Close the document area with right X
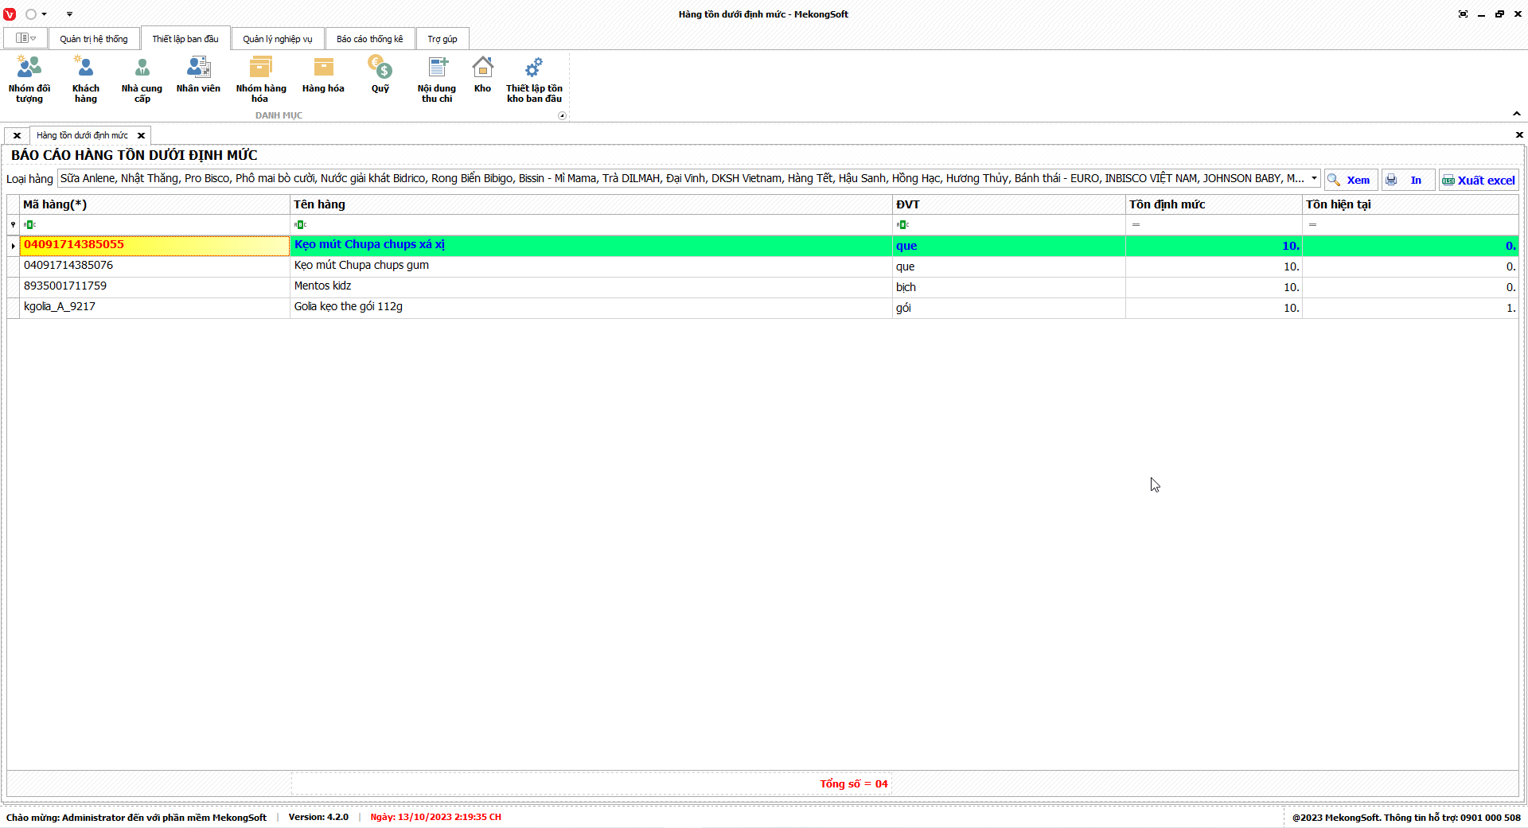 tap(1519, 135)
